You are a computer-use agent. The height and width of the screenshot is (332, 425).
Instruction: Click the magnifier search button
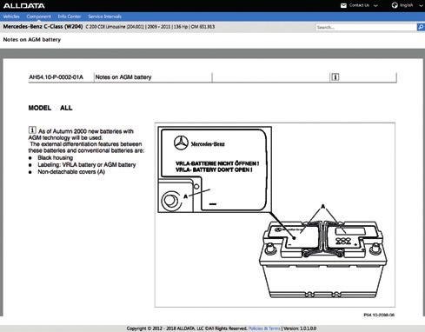coord(421,27)
